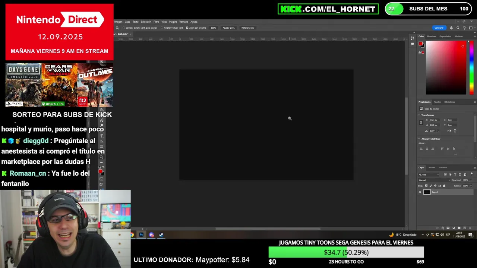Click the vertical hue slider in Color panel
The image size is (477, 268).
471,67
